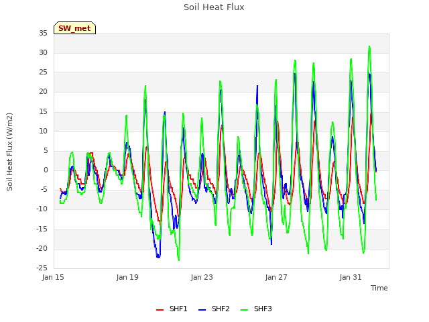Click the -10 y-axis tick label
The width and height of the screenshot is (429, 322).
[42, 209]
